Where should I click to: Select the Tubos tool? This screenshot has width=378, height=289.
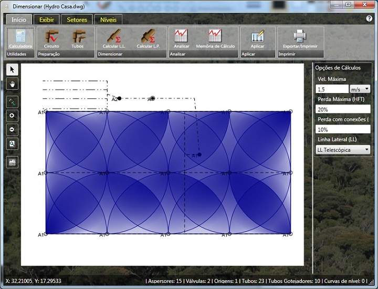point(78,38)
